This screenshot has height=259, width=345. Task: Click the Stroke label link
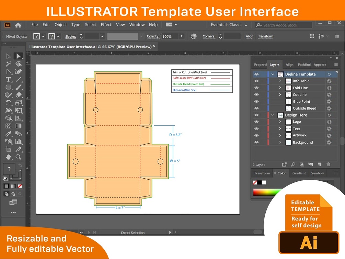pyautogui.click(x=71, y=36)
